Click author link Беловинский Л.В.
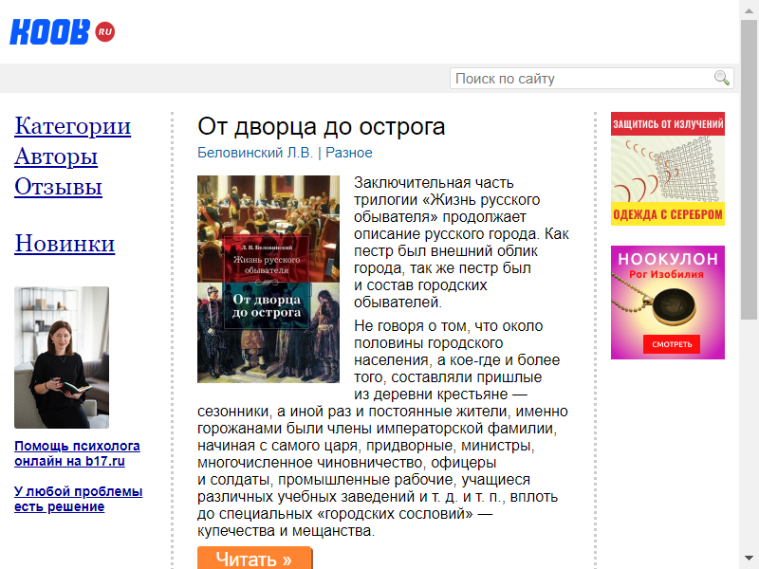Viewport: 759px width, 569px height. pyautogui.click(x=255, y=153)
